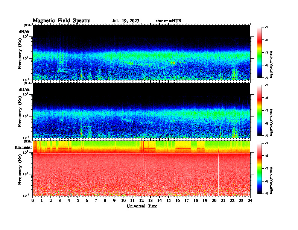The width and height of the screenshot is (298, 230).
Task: Click the hour "8" tick label
Action: tap(105, 200)
